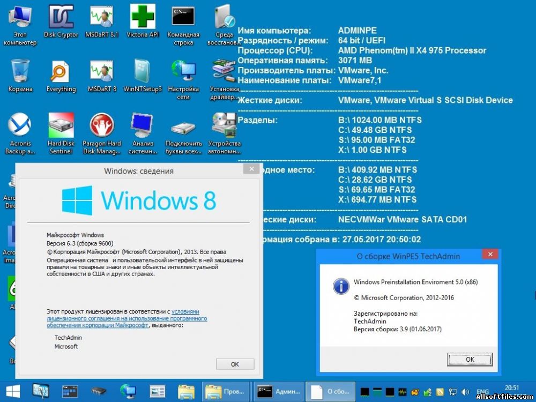
Task: Open Настройка сети network setup icon
Action: point(183,80)
